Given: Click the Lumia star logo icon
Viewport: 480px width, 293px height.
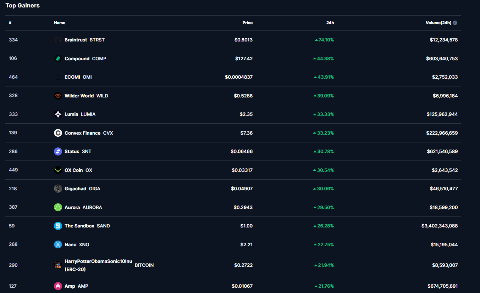Looking at the screenshot, I should pyautogui.click(x=58, y=114).
